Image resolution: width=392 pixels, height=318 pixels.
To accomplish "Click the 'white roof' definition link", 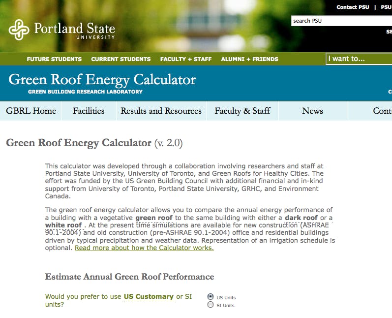I will 63,225.
